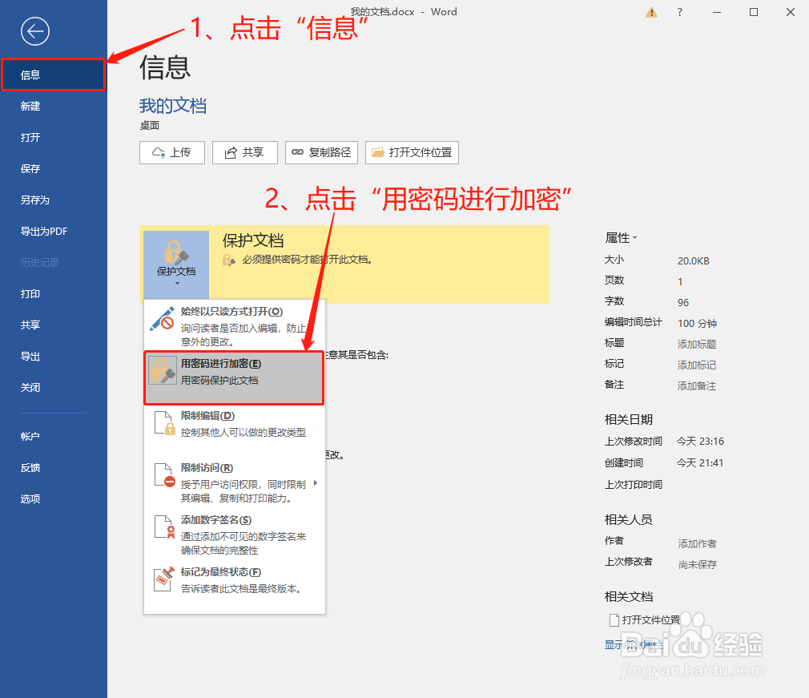The width and height of the screenshot is (809, 698).
Task: Open the 保护文档 dropdown button
Action: click(x=176, y=264)
